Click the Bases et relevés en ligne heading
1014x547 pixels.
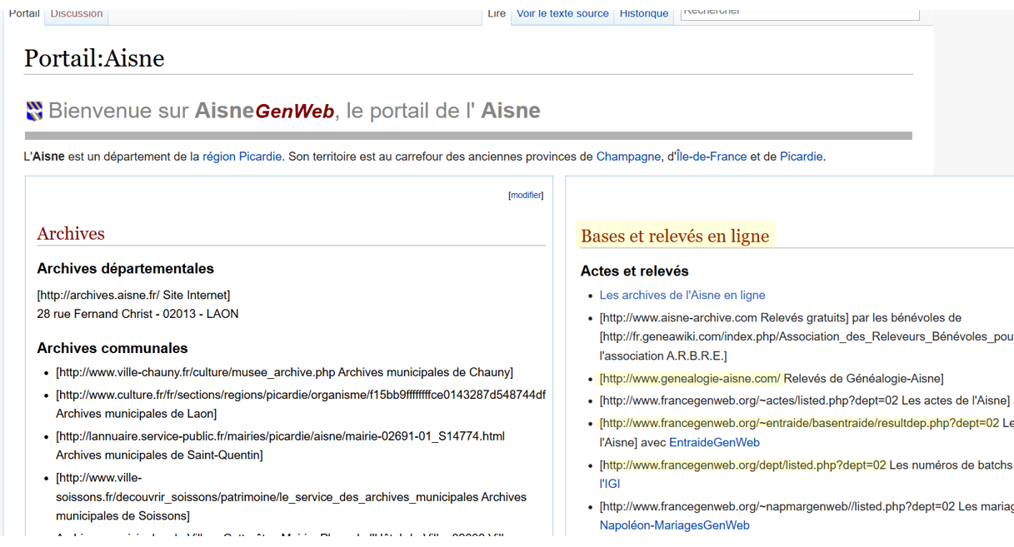(x=674, y=236)
